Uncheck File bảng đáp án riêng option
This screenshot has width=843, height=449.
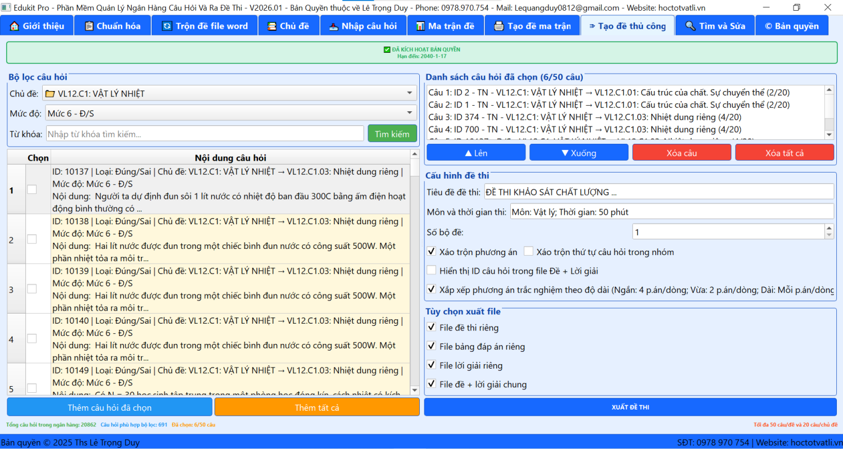[432, 346]
